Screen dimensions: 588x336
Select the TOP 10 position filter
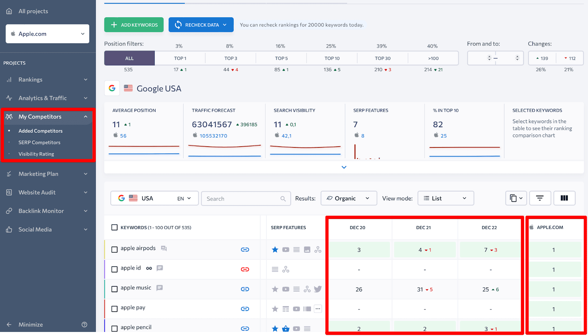332,58
